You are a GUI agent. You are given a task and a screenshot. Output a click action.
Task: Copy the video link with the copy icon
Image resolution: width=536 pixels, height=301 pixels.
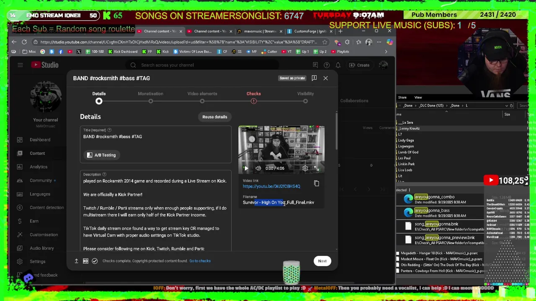(317, 184)
